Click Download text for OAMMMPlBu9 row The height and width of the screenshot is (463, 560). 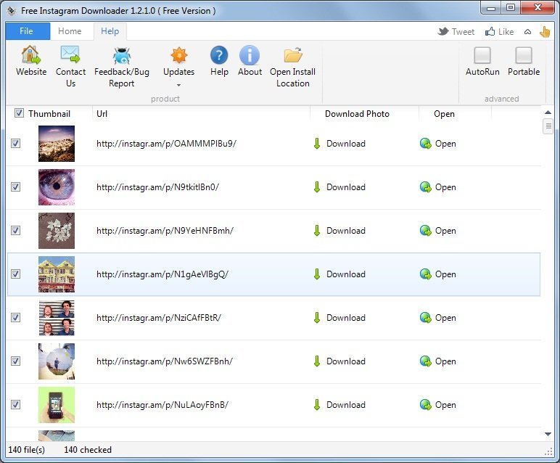point(346,144)
